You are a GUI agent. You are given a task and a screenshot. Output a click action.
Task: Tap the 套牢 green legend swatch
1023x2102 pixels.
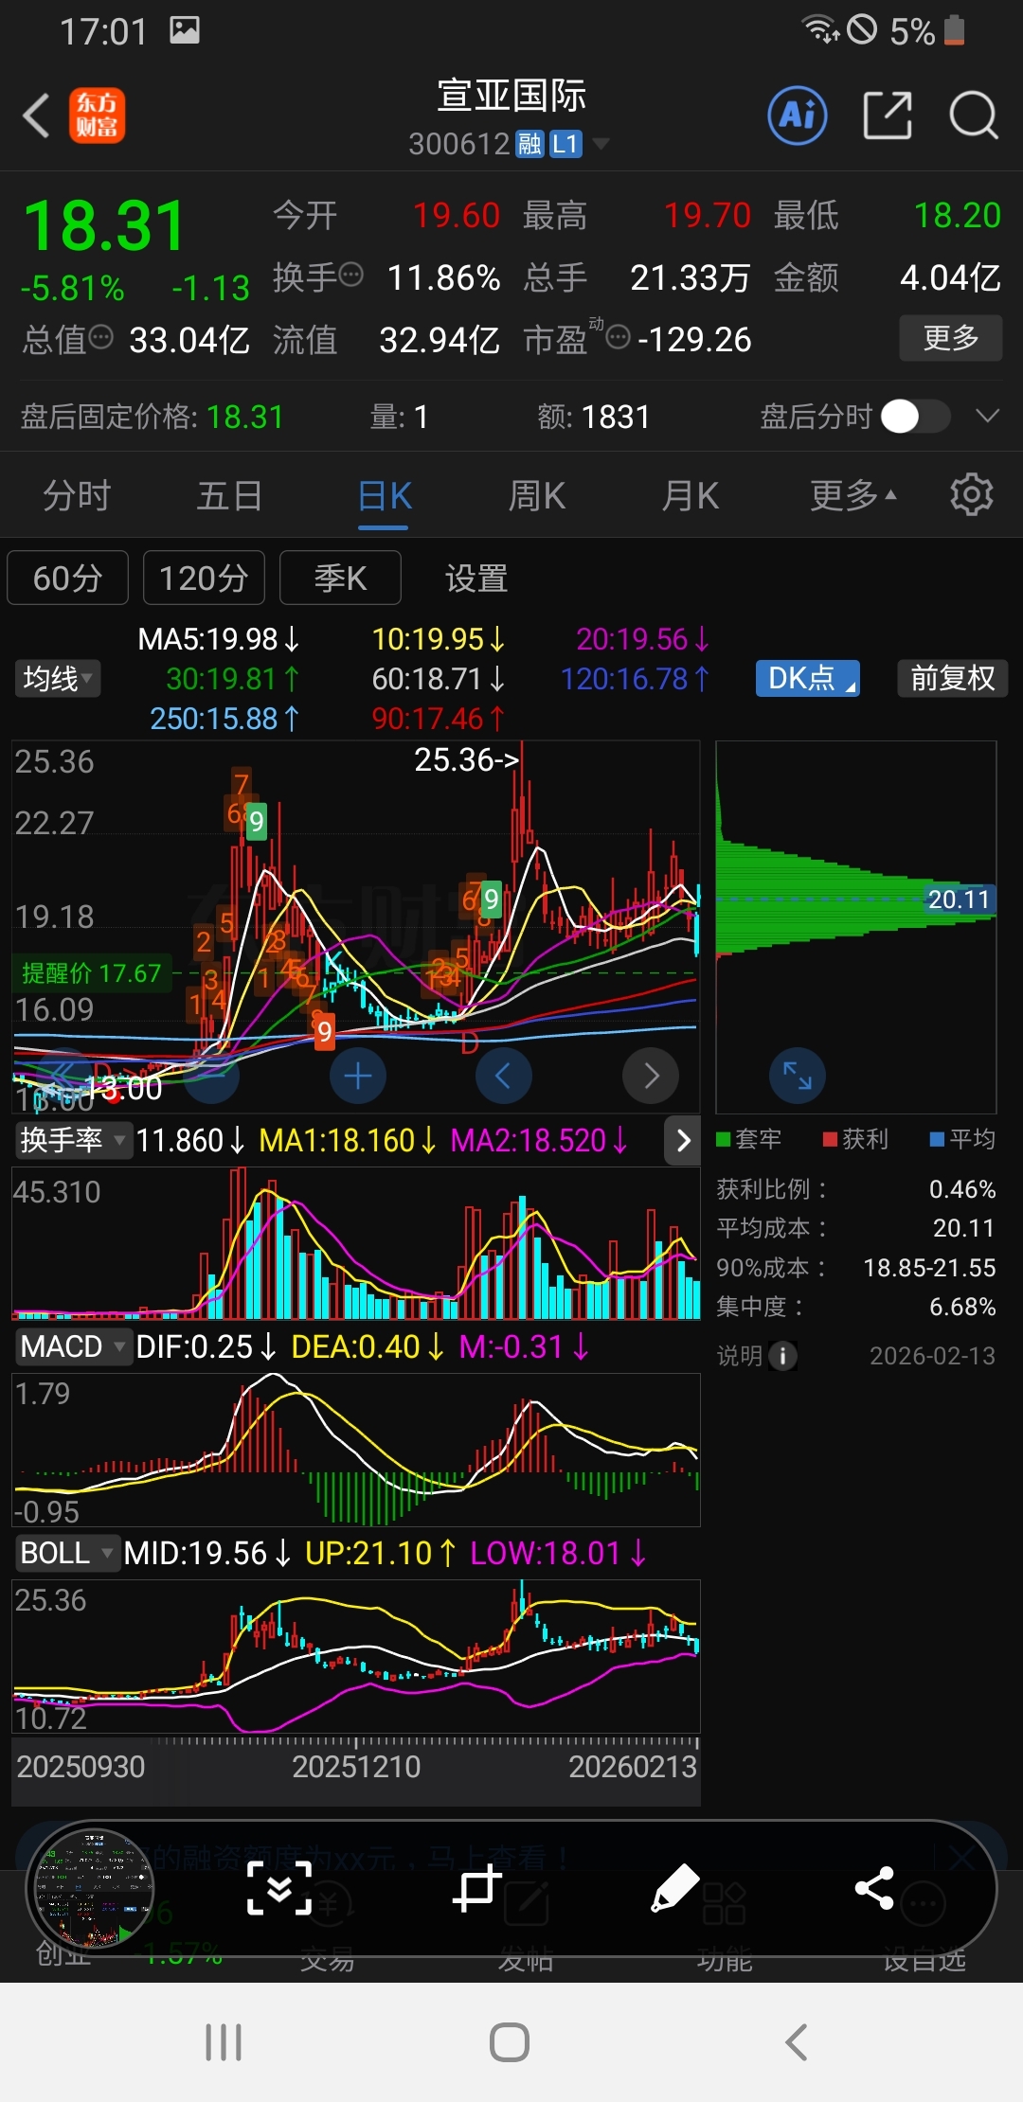(x=724, y=1139)
